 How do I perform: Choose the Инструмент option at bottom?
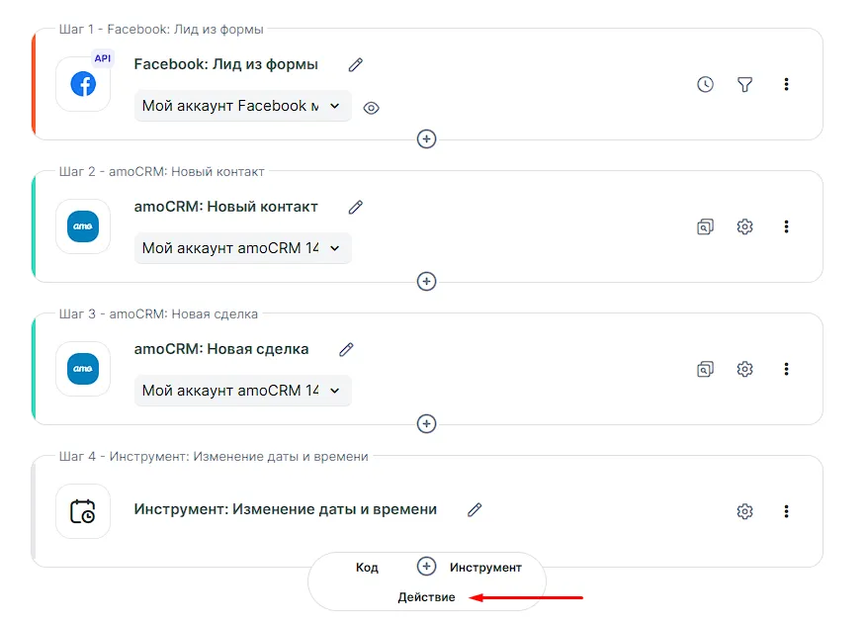coord(484,568)
